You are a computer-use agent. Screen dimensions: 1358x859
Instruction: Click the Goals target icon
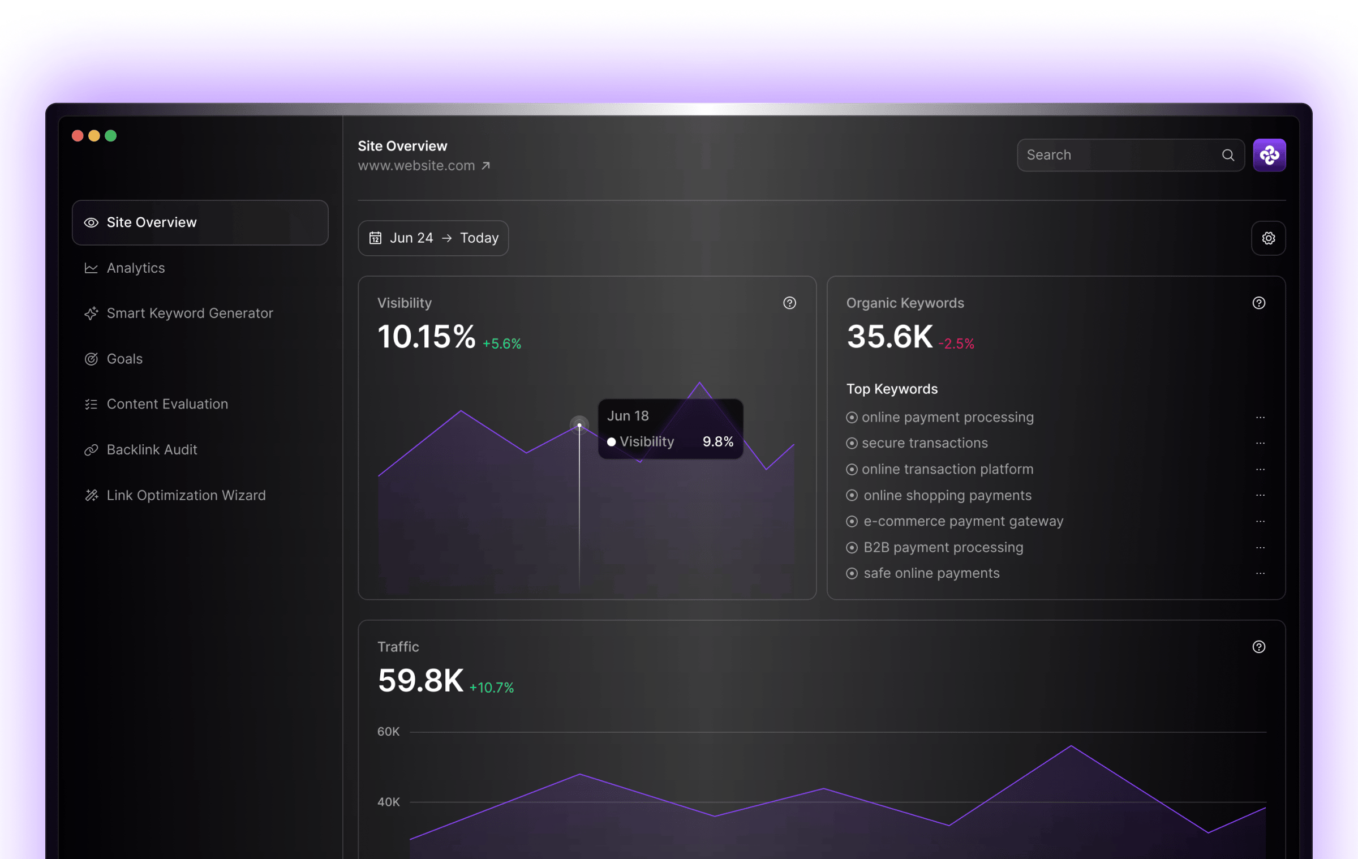tap(92, 359)
